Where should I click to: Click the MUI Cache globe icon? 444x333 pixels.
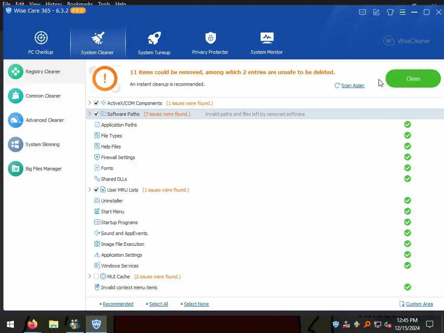coord(103,276)
